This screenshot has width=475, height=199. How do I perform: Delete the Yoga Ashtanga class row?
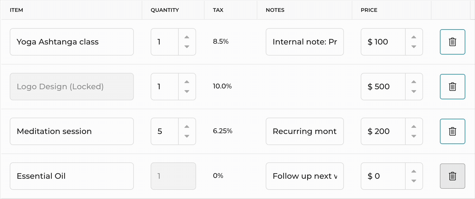tap(452, 42)
